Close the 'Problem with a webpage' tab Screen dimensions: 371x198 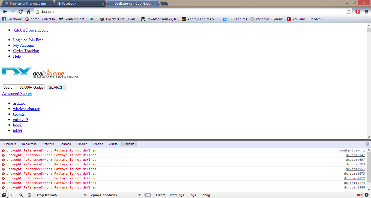(x=50, y=4)
